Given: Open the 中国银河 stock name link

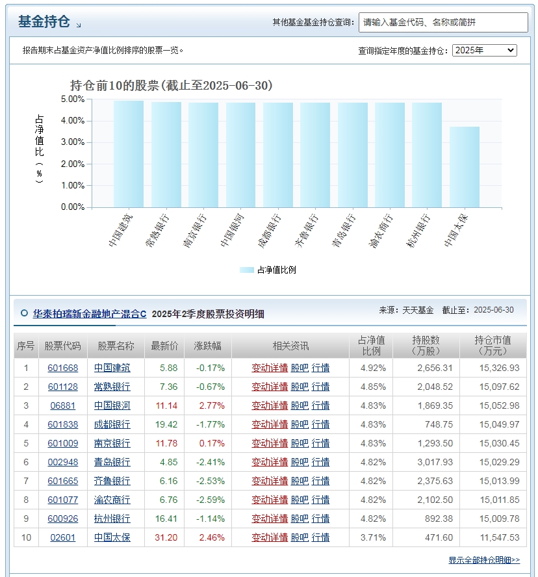Looking at the screenshot, I should (112, 405).
